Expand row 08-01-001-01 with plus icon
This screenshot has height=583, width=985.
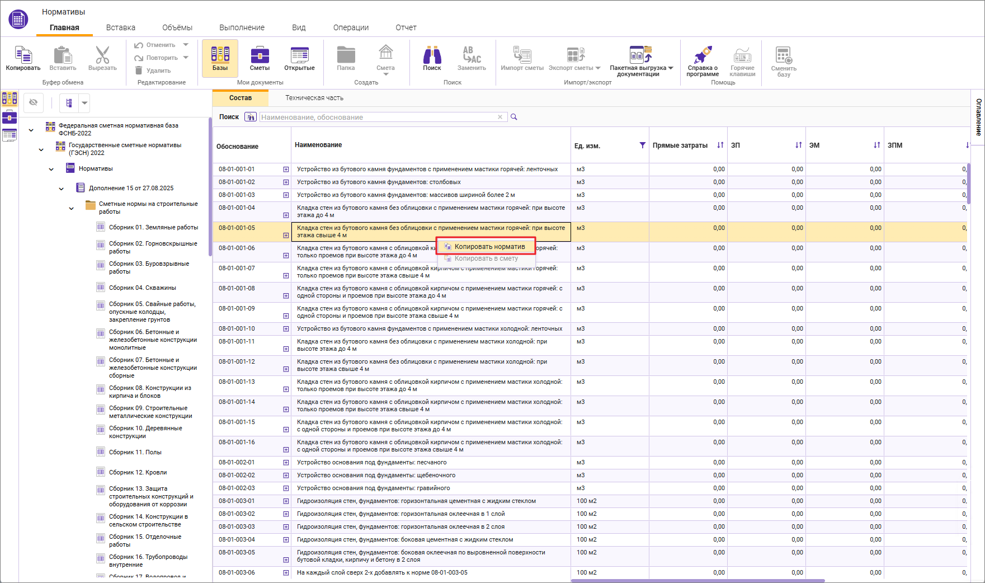click(286, 169)
